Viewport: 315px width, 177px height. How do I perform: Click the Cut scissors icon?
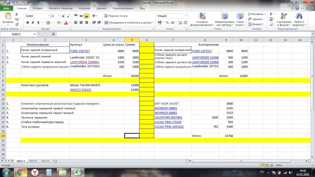click(x=16, y=14)
